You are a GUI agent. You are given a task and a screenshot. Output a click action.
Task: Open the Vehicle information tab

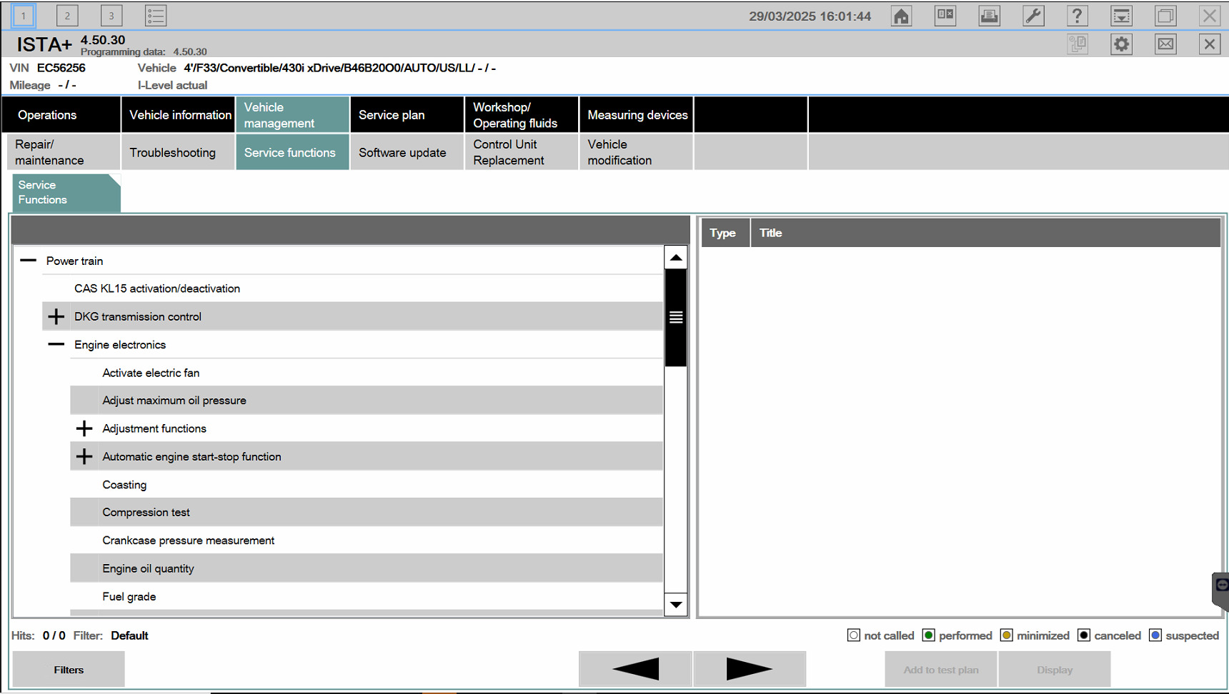click(x=180, y=115)
